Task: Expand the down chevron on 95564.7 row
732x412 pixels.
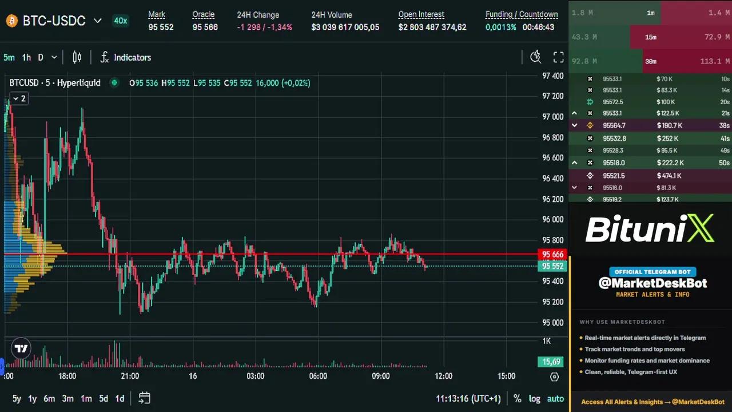Action: pyautogui.click(x=574, y=125)
